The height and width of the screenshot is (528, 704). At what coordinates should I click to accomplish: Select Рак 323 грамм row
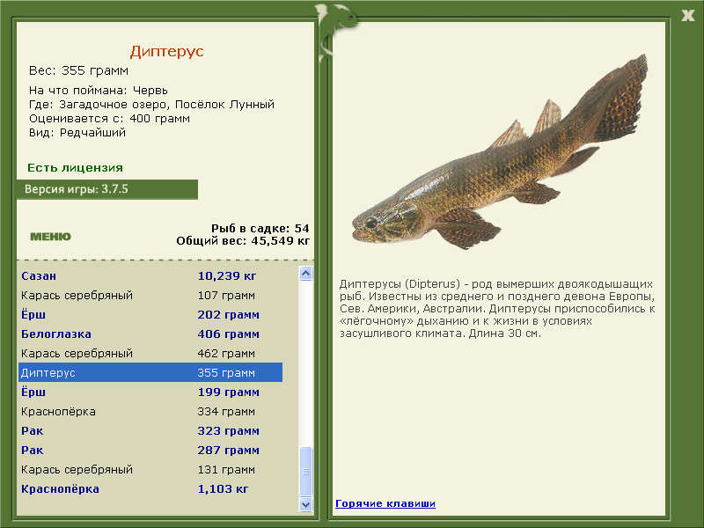coord(150,430)
